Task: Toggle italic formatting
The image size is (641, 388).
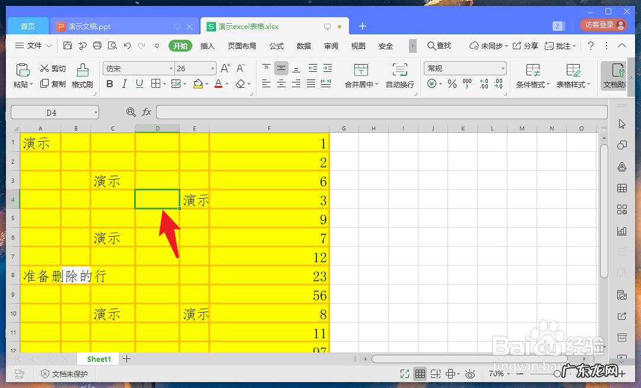Action: point(125,84)
